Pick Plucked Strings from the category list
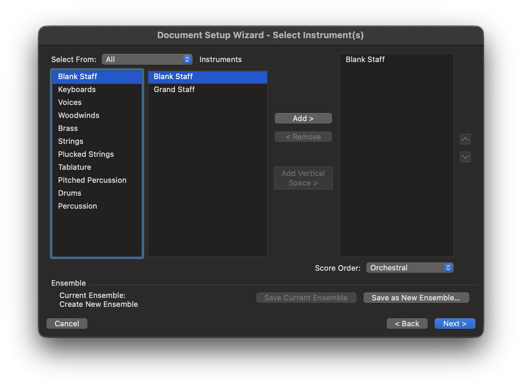 point(86,154)
